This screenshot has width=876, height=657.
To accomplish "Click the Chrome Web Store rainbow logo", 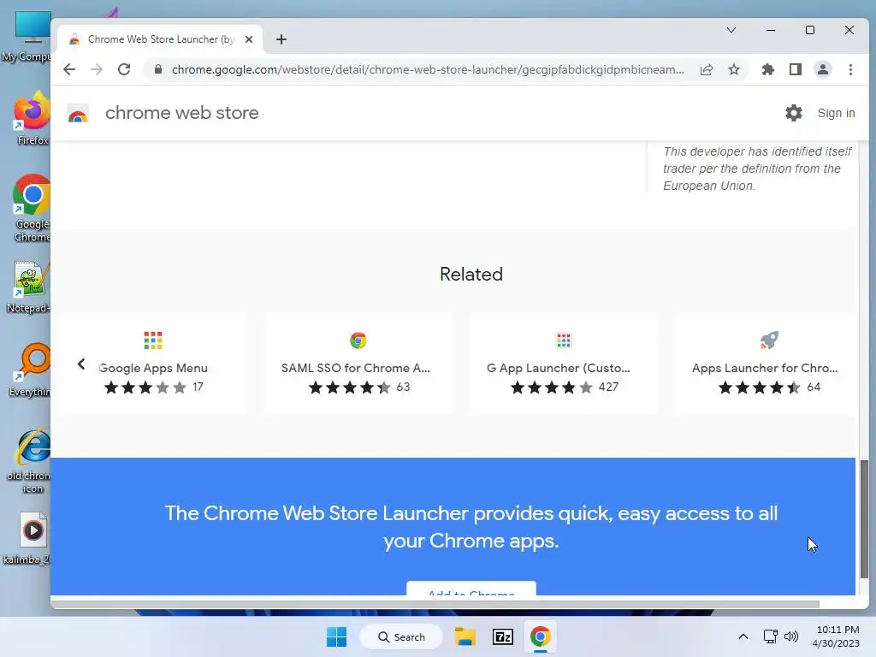I will click(78, 114).
